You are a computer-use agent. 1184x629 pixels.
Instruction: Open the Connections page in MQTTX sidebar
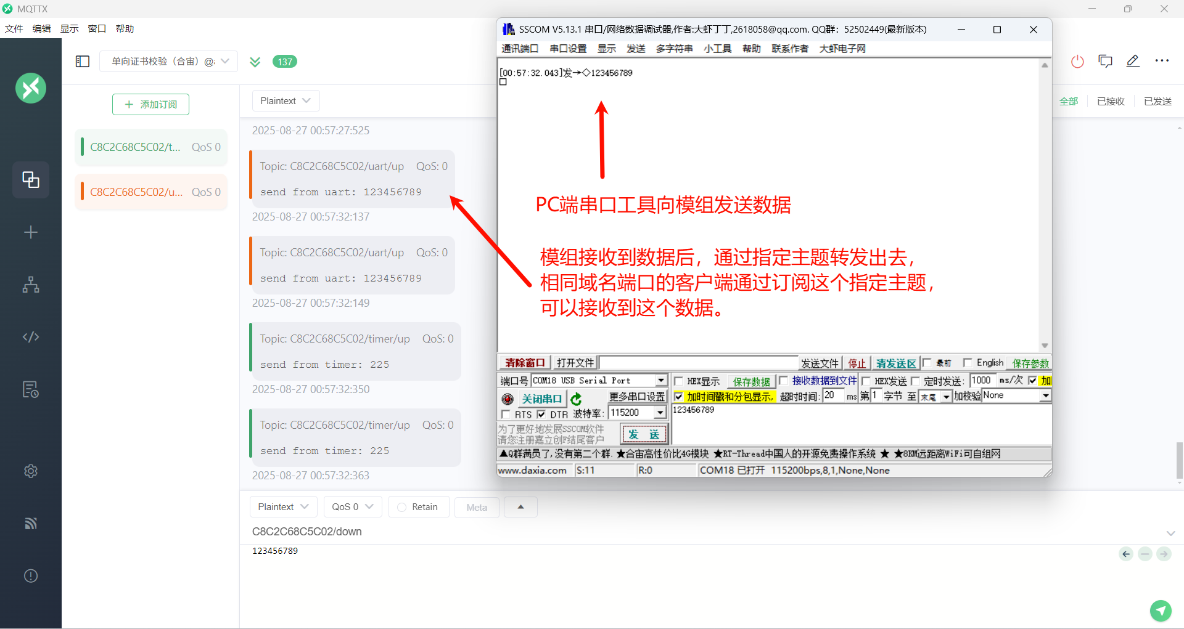(x=31, y=180)
